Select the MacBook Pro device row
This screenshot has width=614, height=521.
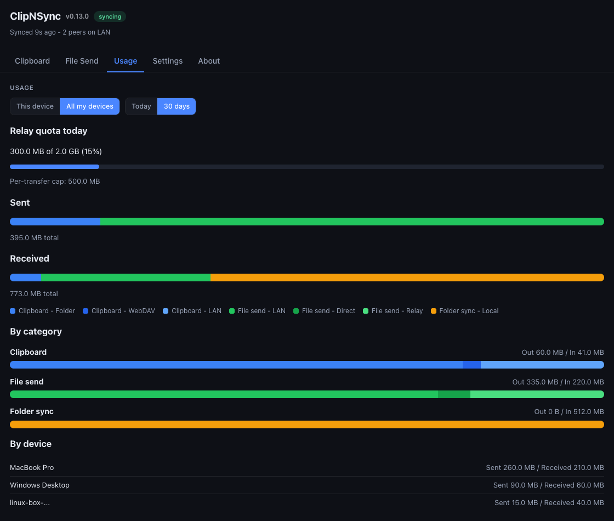(306, 468)
